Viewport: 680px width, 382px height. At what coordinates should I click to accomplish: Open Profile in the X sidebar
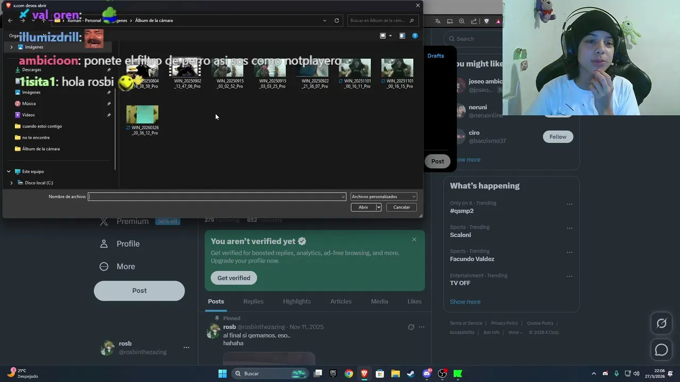coord(120,244)
